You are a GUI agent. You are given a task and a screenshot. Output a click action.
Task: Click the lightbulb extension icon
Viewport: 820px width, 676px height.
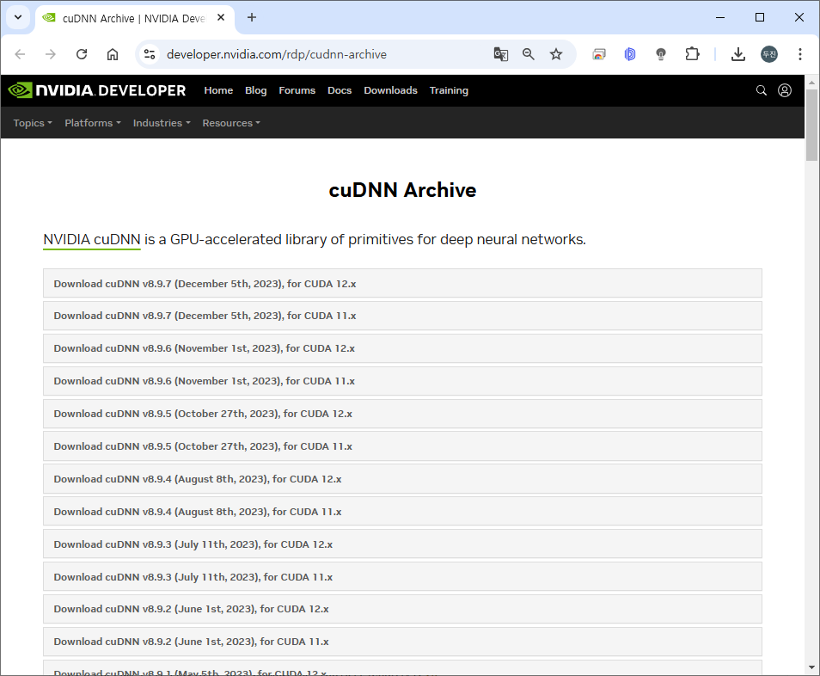coord(661,54)
